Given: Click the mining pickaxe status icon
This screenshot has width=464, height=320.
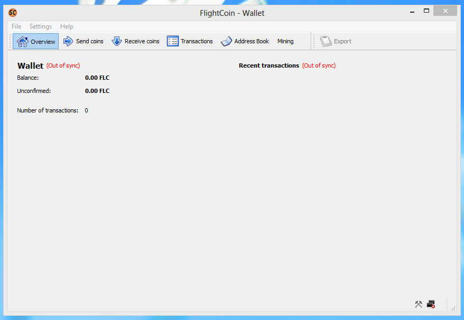Looking at the screenshot, I should [x=419, y=304].
